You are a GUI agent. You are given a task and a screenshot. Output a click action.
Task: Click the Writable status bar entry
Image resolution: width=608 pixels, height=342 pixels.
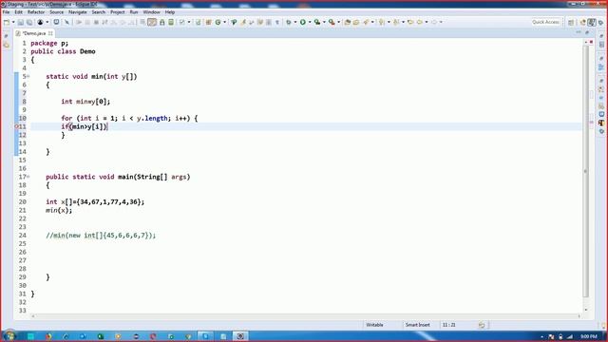(374, 325)
